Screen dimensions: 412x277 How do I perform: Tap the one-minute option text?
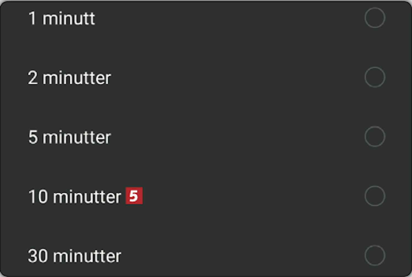tap(62, 19)
